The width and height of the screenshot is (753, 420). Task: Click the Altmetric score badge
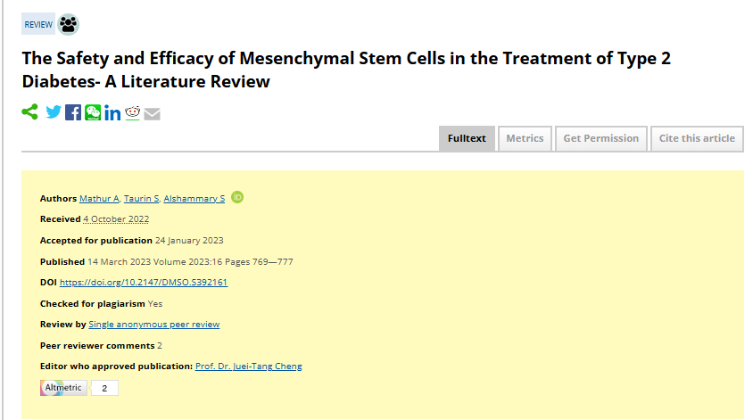(x=79, y=388)
